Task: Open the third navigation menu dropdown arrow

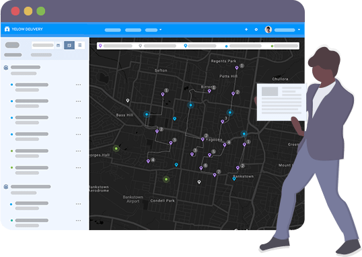Action: (160, 30)
